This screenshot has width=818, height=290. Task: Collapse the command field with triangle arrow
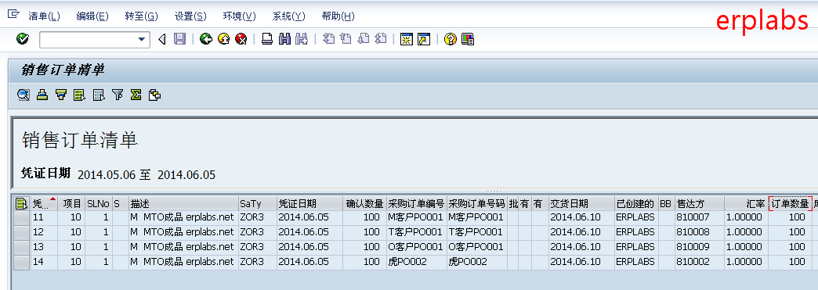(x=161, y=39)
